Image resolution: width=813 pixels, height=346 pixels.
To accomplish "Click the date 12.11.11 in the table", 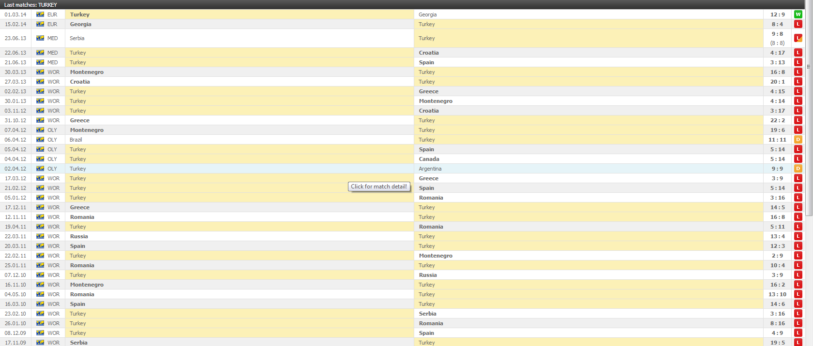I will coord(15,217).
